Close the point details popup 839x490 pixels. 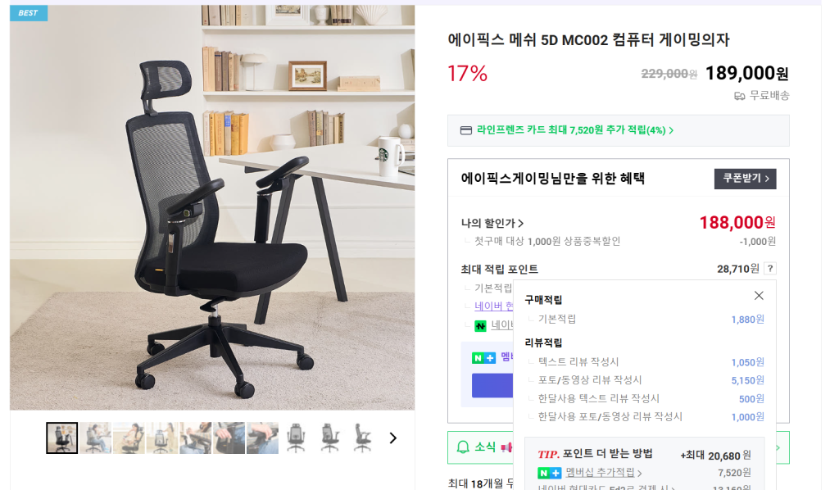(758, 296)
